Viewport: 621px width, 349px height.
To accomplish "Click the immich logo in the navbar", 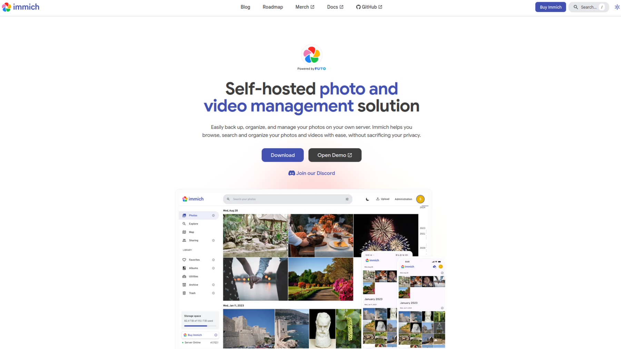I will (21, 7).
